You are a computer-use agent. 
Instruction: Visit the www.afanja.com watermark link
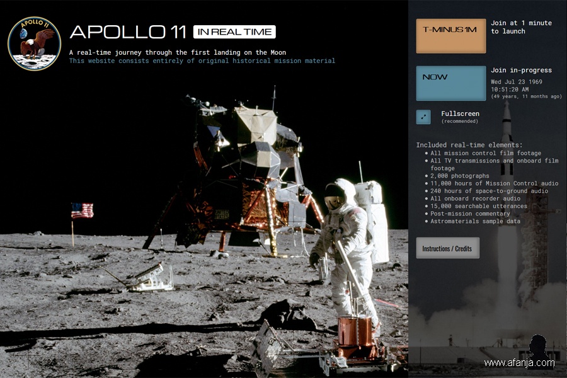point(520,363)
